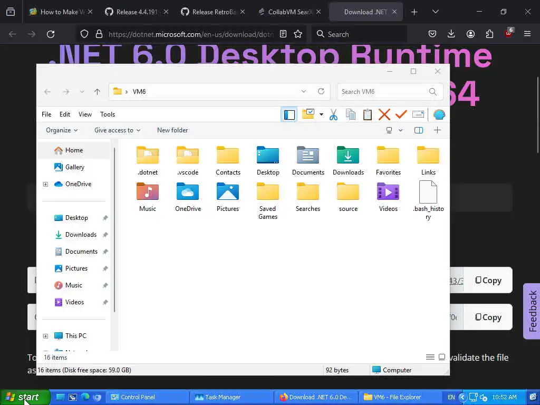The image size is (540, 405).
Task: Open Control Panel from taskbar
Action: pyautogui.click(x=148, y=398)
